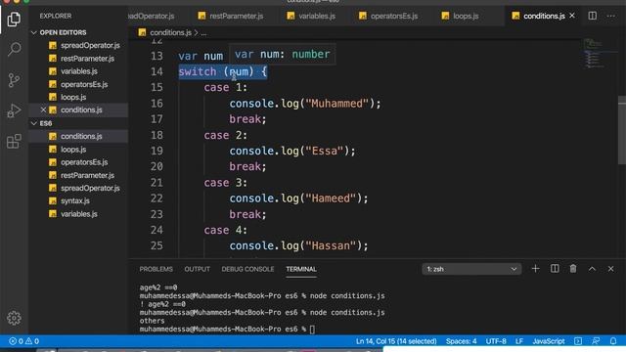This screenshot has width=626, height=352.
Task: Open notifications bell in status bar
Action: 613,341
